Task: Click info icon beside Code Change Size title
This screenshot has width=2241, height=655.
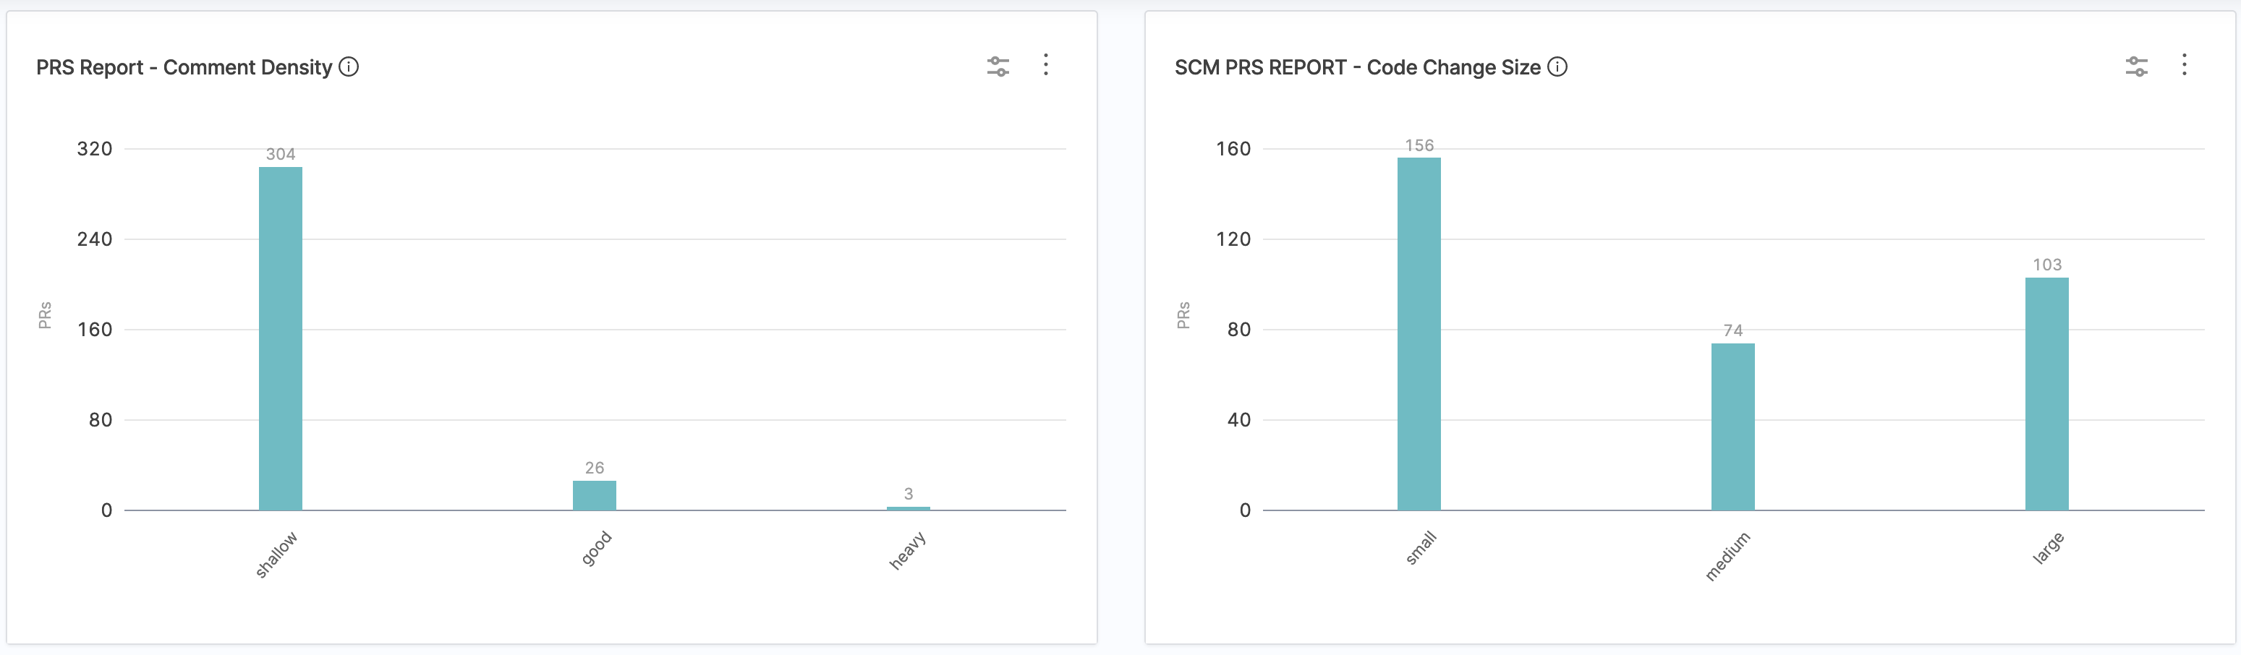Action: (x=1557, y=67)
